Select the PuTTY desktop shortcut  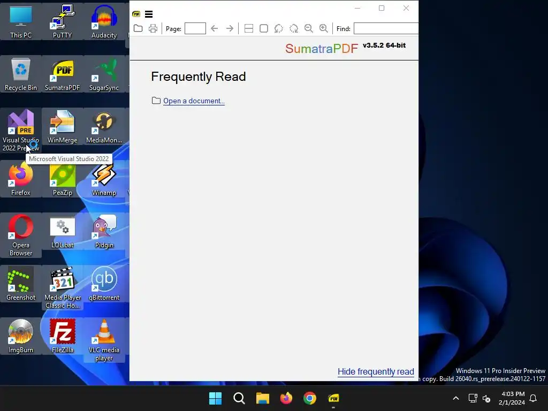click(62, 21)
